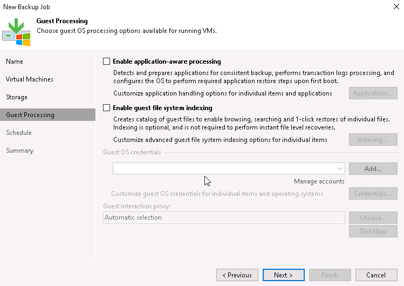The height and width of the screenshot is (286, 404).
Task: Go to the Virtual Machines step
Action: click(30, 79)
